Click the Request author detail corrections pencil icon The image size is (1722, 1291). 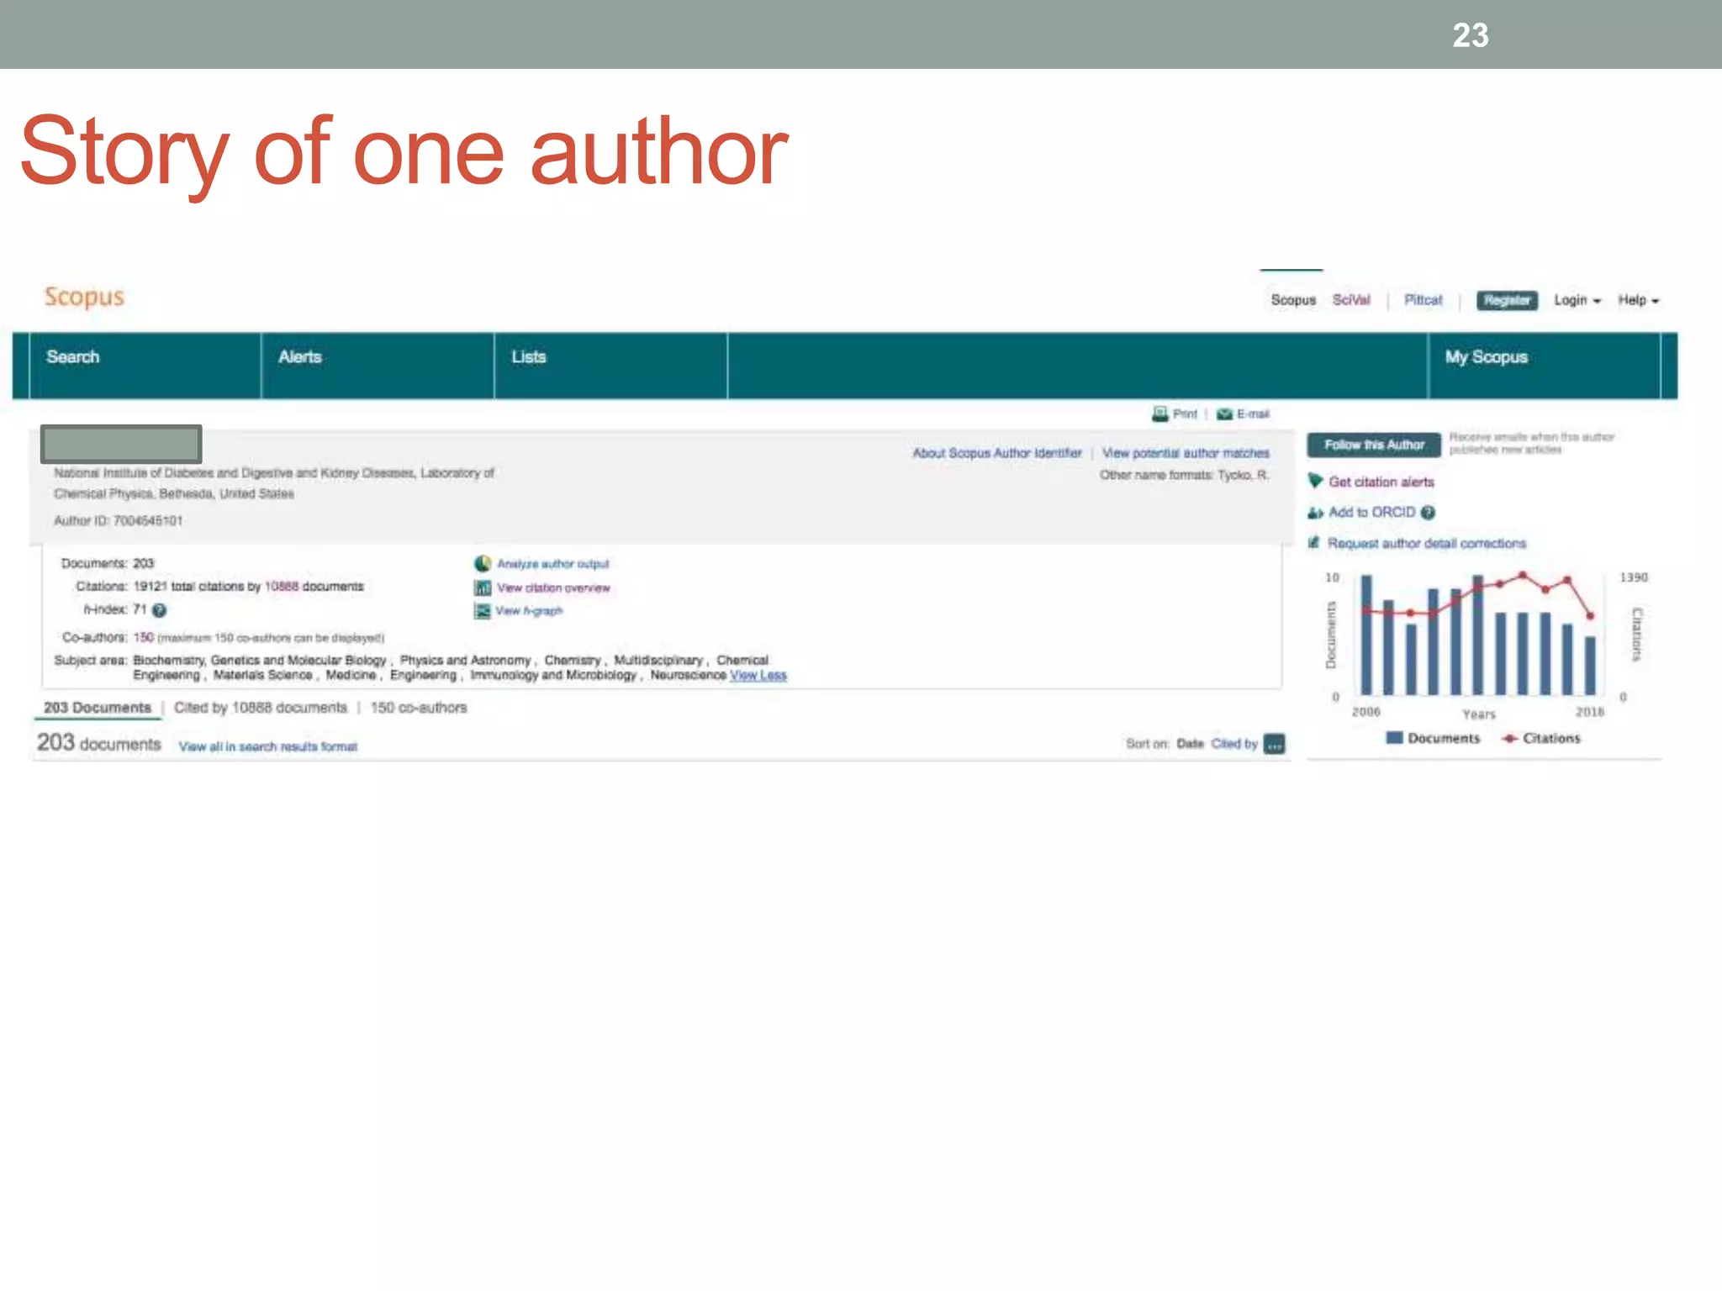(1313, 542)
